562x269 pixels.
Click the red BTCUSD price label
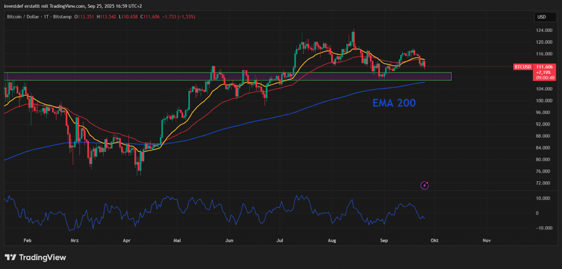click(522, 67)
